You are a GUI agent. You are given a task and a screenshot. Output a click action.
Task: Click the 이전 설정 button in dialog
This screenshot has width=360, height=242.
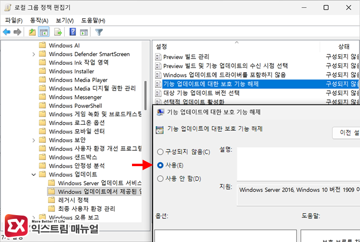pos(346,133)
